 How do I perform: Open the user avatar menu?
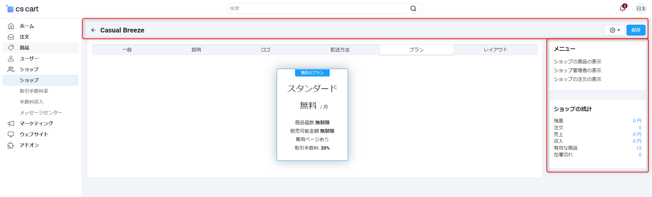pyautogui.click(x=641, y=8)
